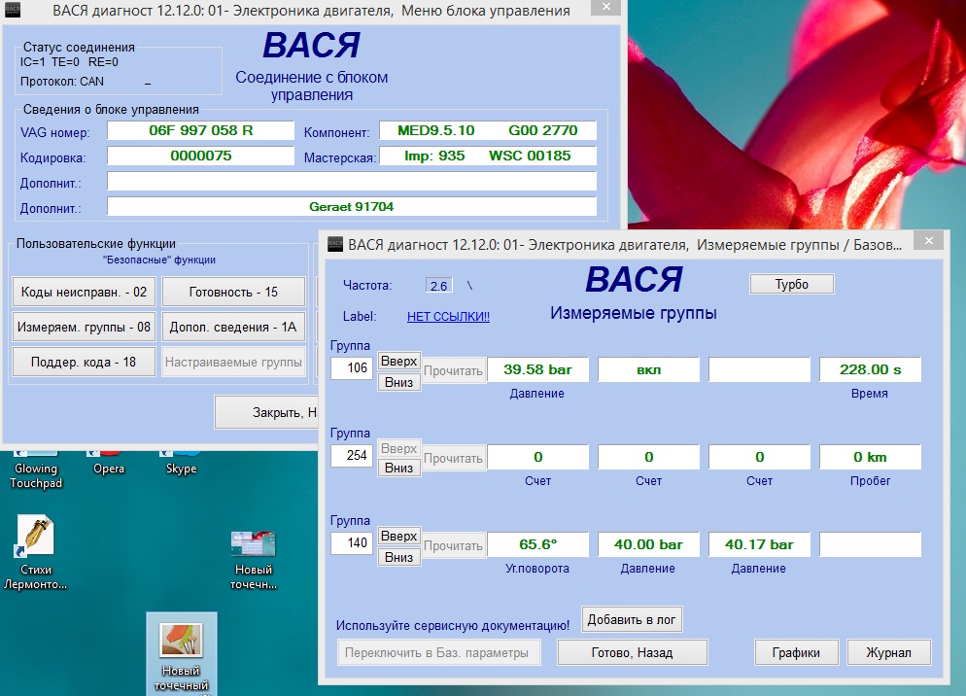Viewport: 966px width, 696px height.
Task: Follow the НЕТ ССЫЛКИ!! label link
Action: [x=449, y=316]
